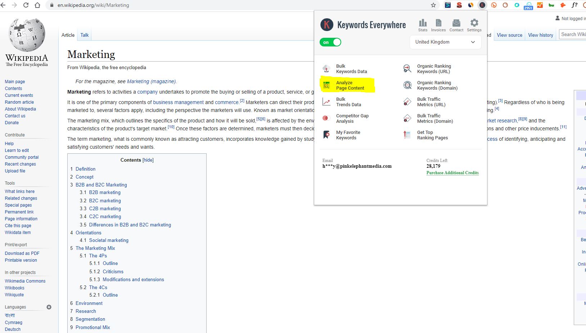This screenshot has height=333, width=586.
Task: Hide the Contents table via [hide]
Action: click(148, 160)
